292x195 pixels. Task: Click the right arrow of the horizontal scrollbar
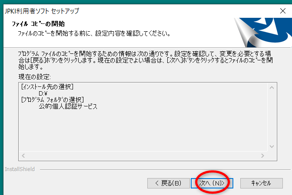click(x=262, y=155)
